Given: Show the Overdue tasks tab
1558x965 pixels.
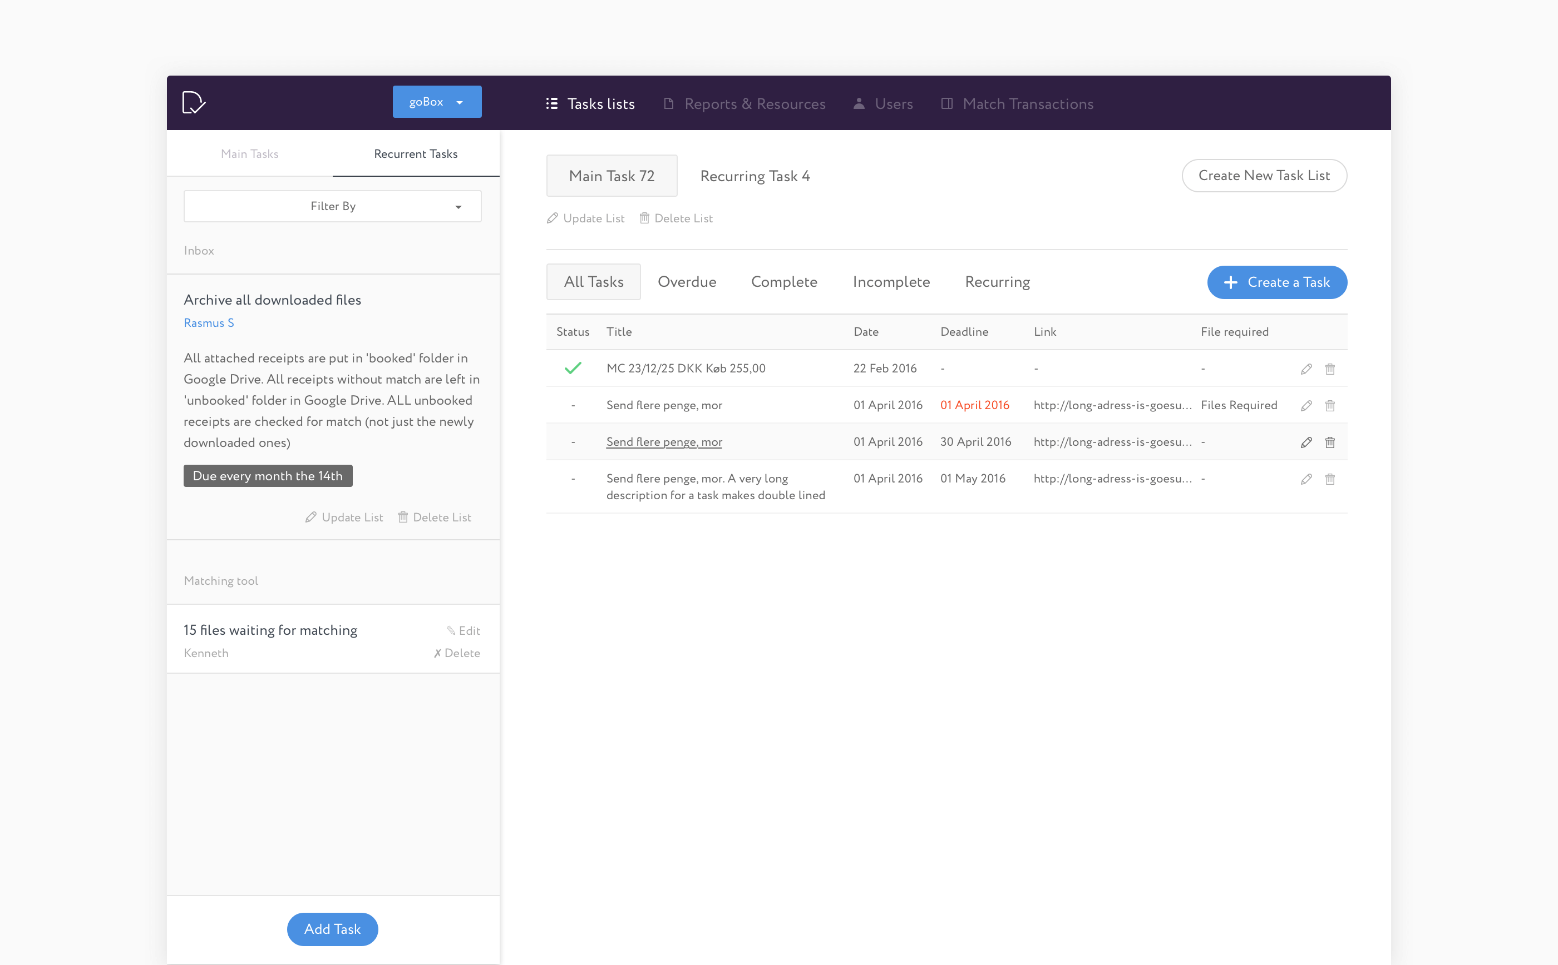Looking at the screenshot, I should click(687, 282).
